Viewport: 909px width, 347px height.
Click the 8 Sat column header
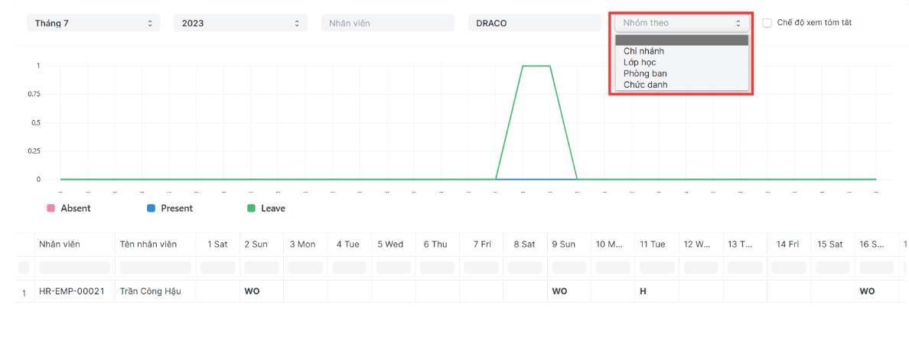click(525, 245)
